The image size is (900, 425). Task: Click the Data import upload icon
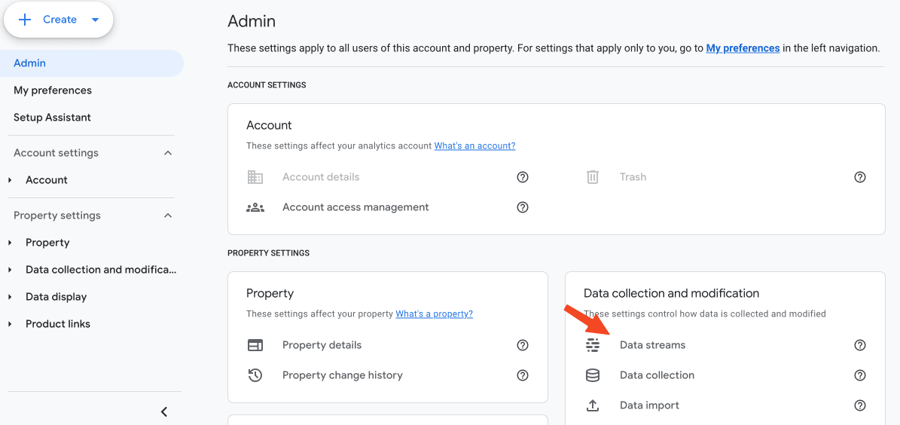point(593,405)
